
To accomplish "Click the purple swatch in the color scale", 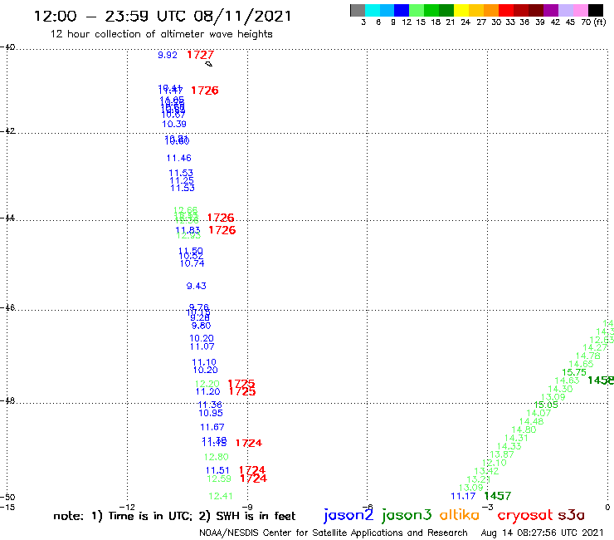I will click(551, 10).
